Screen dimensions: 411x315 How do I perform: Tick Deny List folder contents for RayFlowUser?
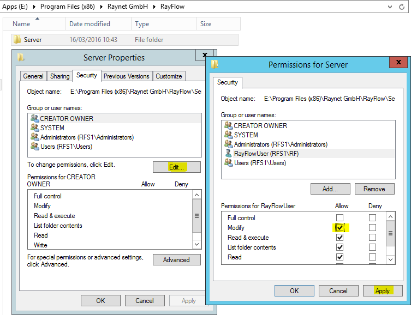coord(372,247)
